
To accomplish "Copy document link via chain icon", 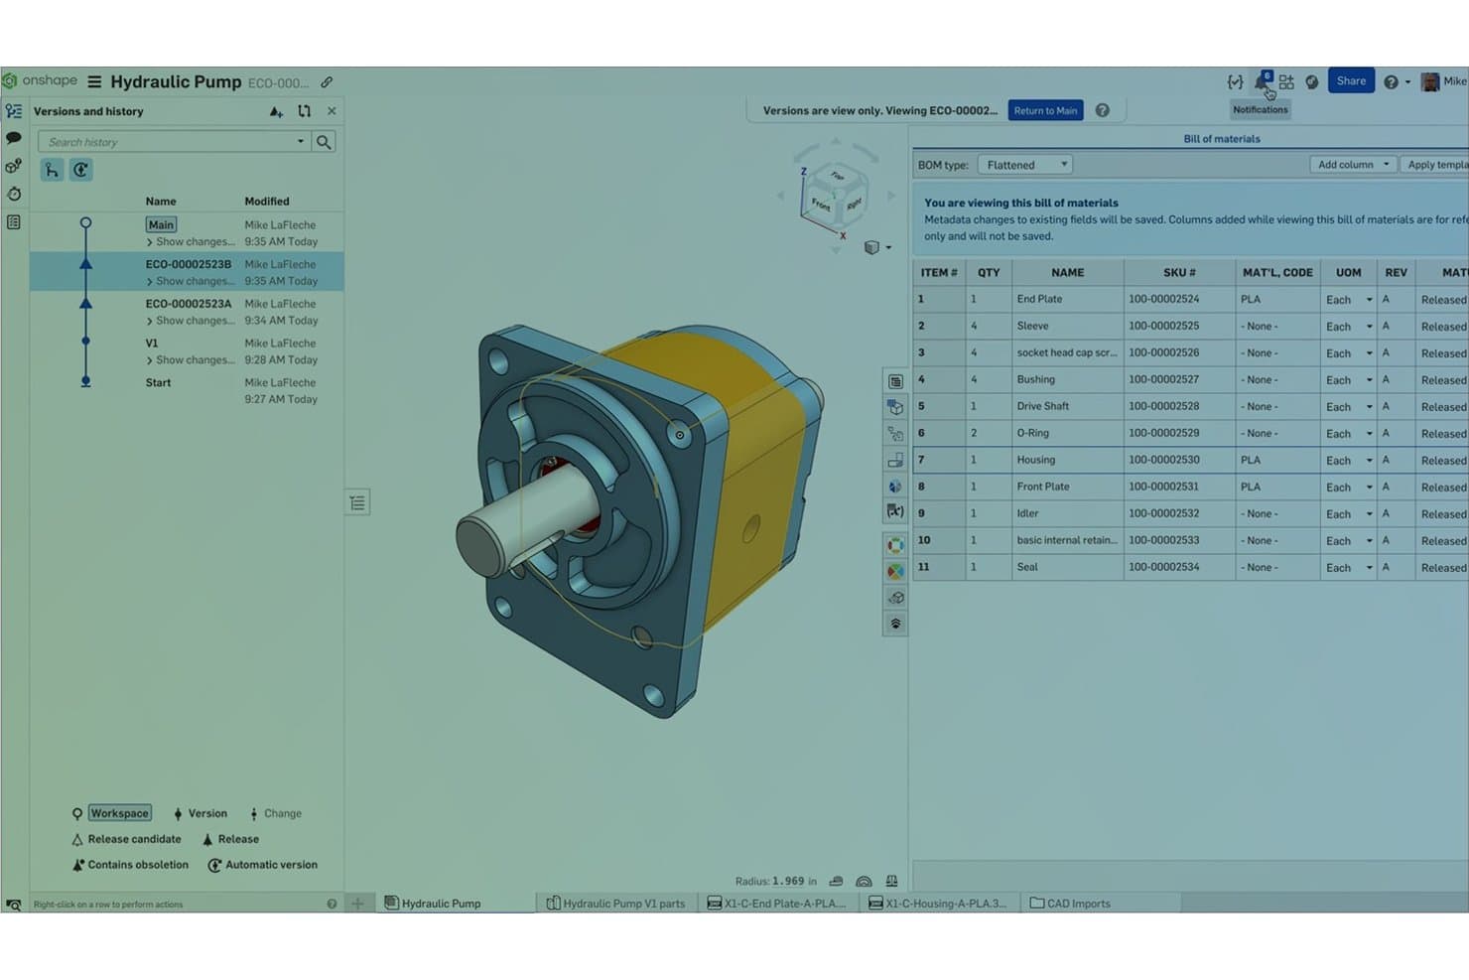I will (x=327, y=82).
